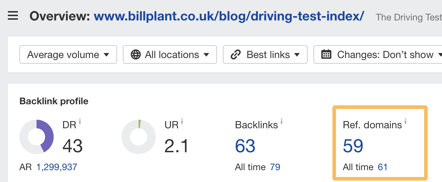Click the Backlinks info icon

click(x=282, y=122)
